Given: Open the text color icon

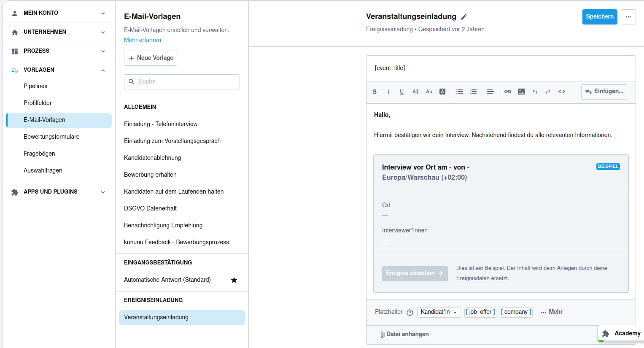Looking at the screenshot, I should [x=442, y=92].
